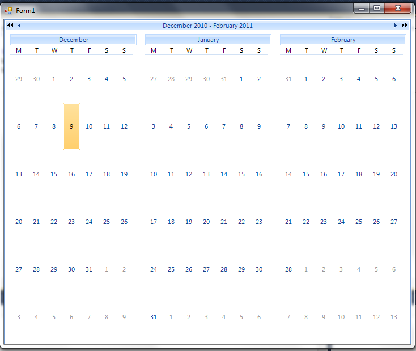Select January 20

click(206, 222)
